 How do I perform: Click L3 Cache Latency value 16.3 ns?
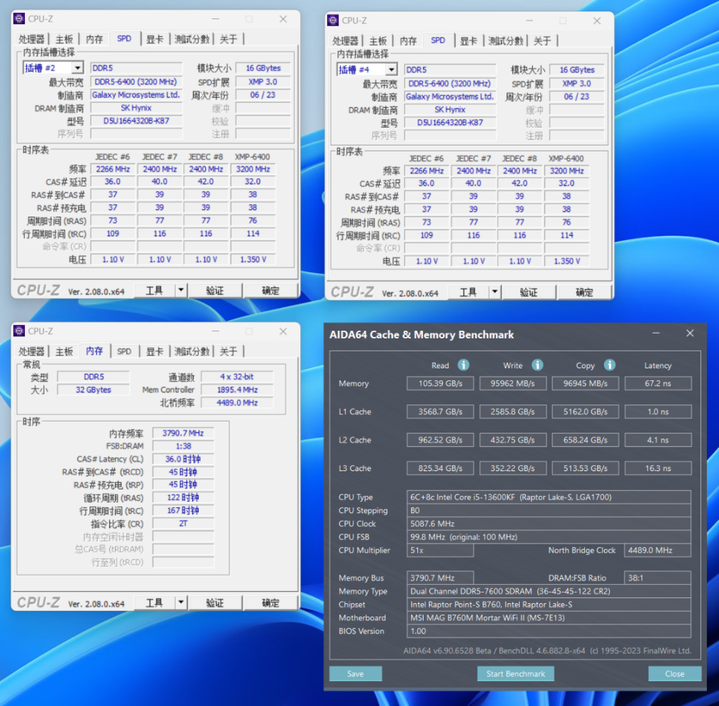pos(658,468)
